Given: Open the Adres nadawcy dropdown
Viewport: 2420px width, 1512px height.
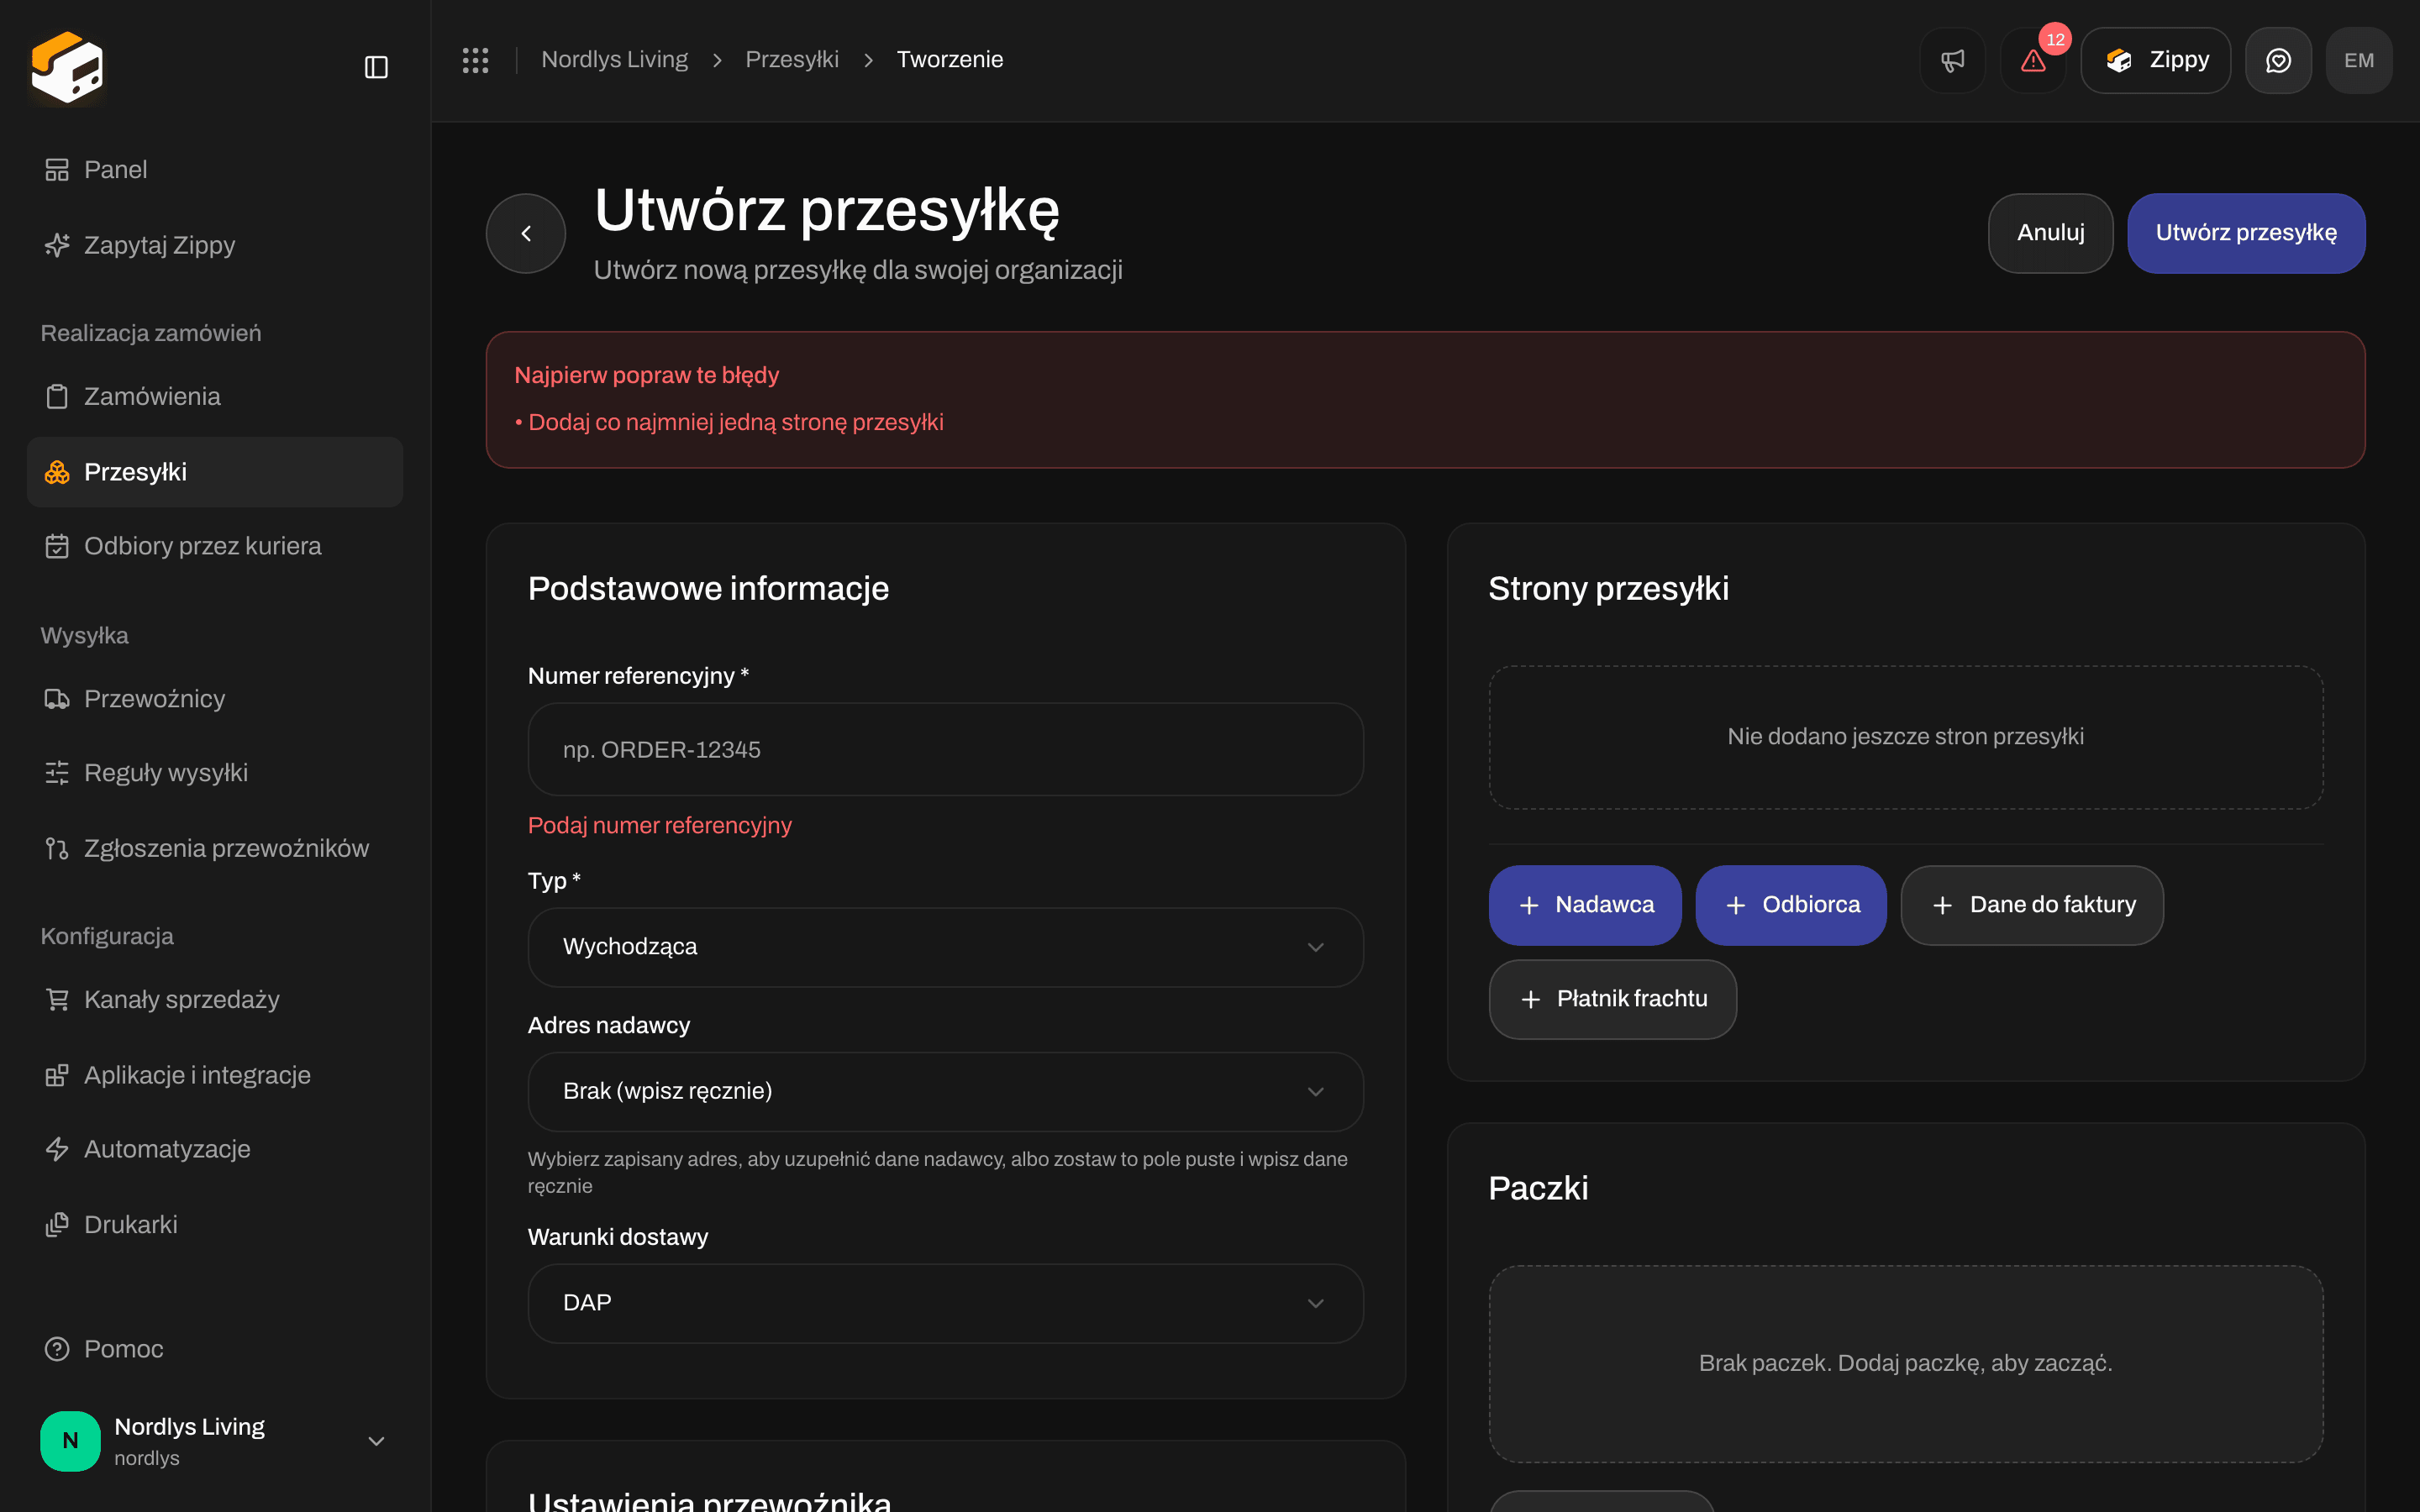Looking at the screenshot, I should point(945,1091).
